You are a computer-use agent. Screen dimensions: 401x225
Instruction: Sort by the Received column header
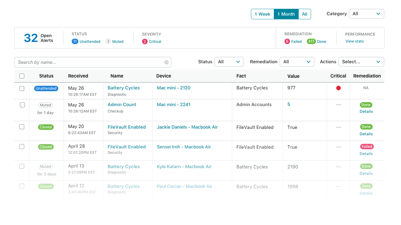pos(78,76)
